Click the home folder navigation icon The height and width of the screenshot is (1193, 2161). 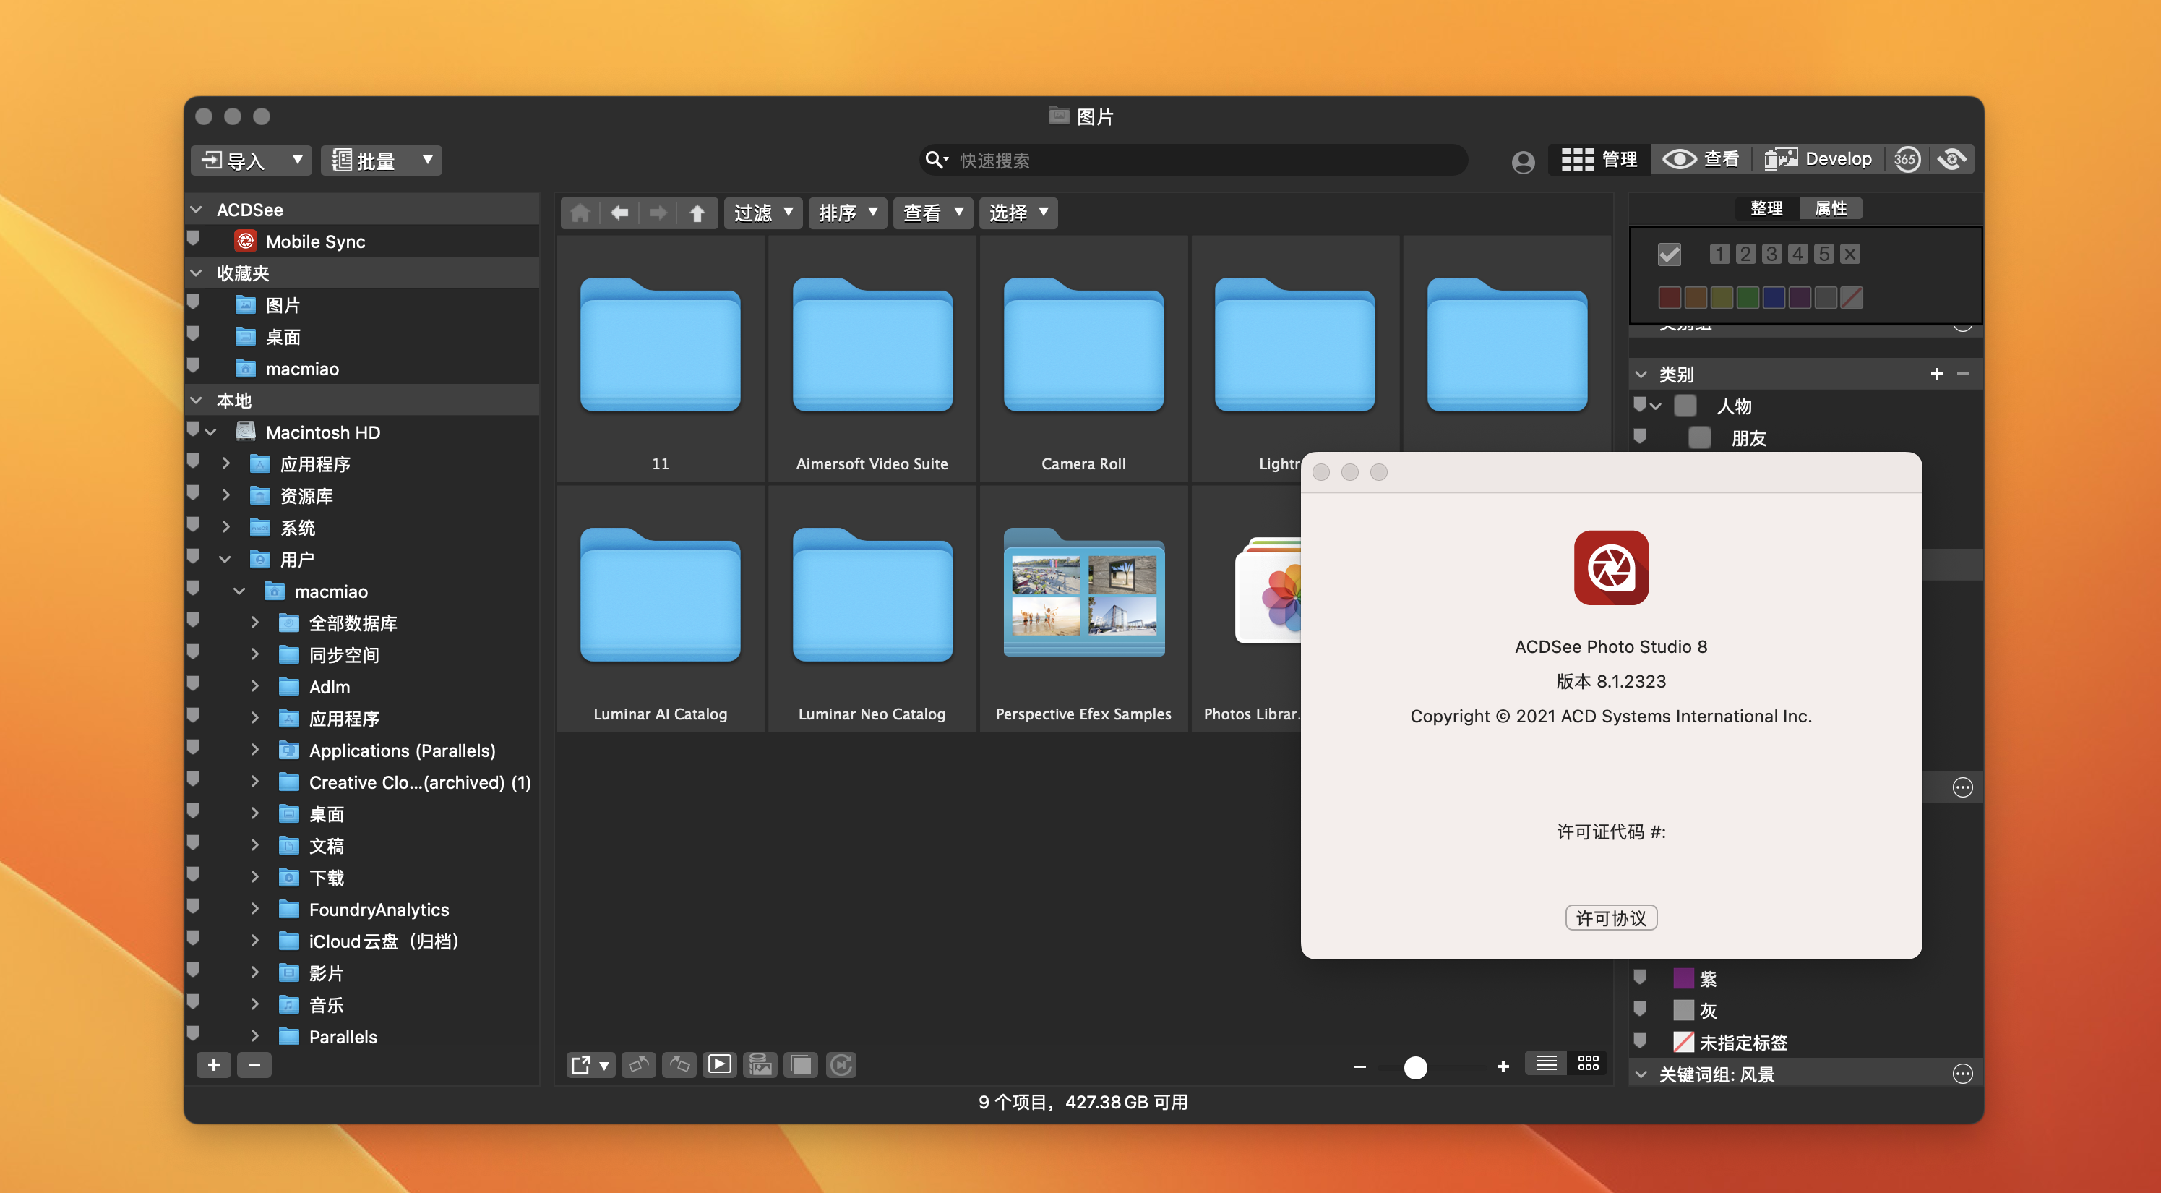[x=580, y=213]
